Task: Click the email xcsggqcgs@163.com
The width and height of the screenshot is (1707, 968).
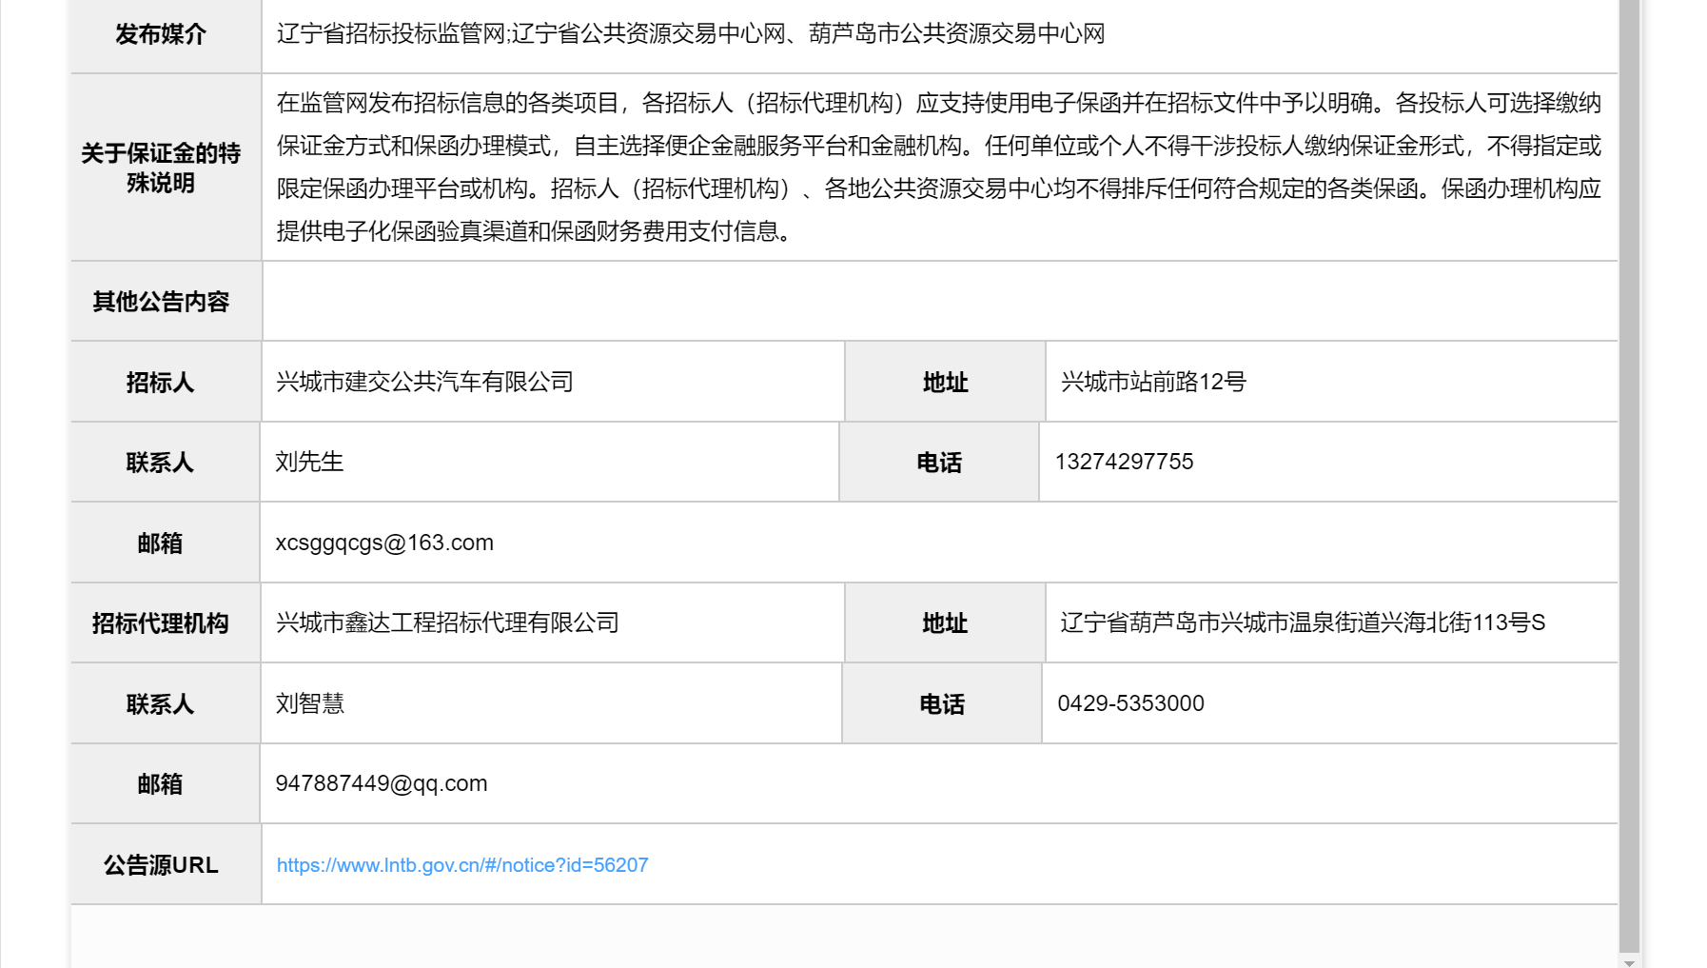Action: [384, 543]
